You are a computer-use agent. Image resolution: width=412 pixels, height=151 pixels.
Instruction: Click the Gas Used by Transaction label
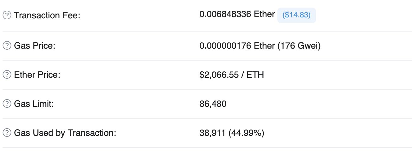click(x=65, y=133)
